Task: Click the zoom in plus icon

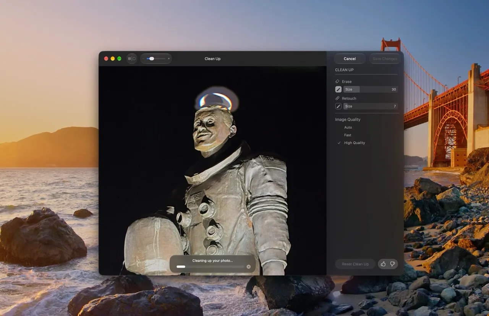Action: click(168, 59)
